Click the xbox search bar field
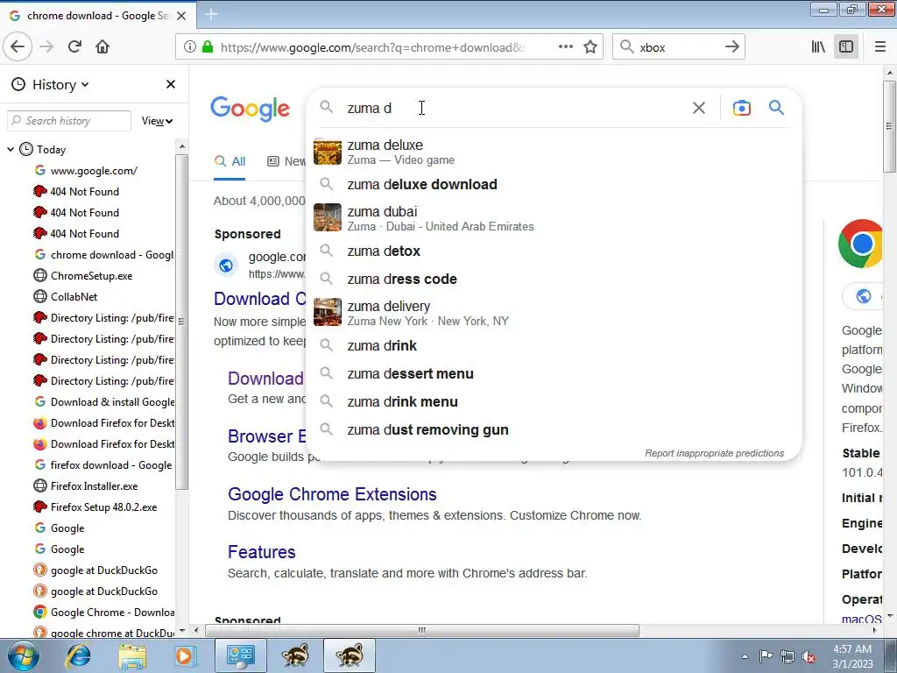Image resolution: width=897 pixels, height=673 pixels. point(679,47)
